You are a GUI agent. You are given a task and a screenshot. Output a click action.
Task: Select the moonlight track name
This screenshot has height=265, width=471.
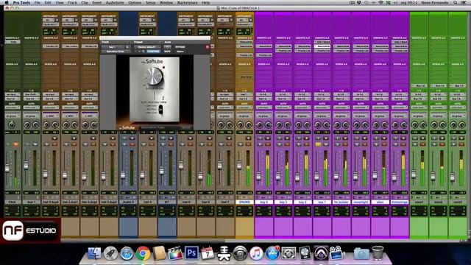(361, 202)
